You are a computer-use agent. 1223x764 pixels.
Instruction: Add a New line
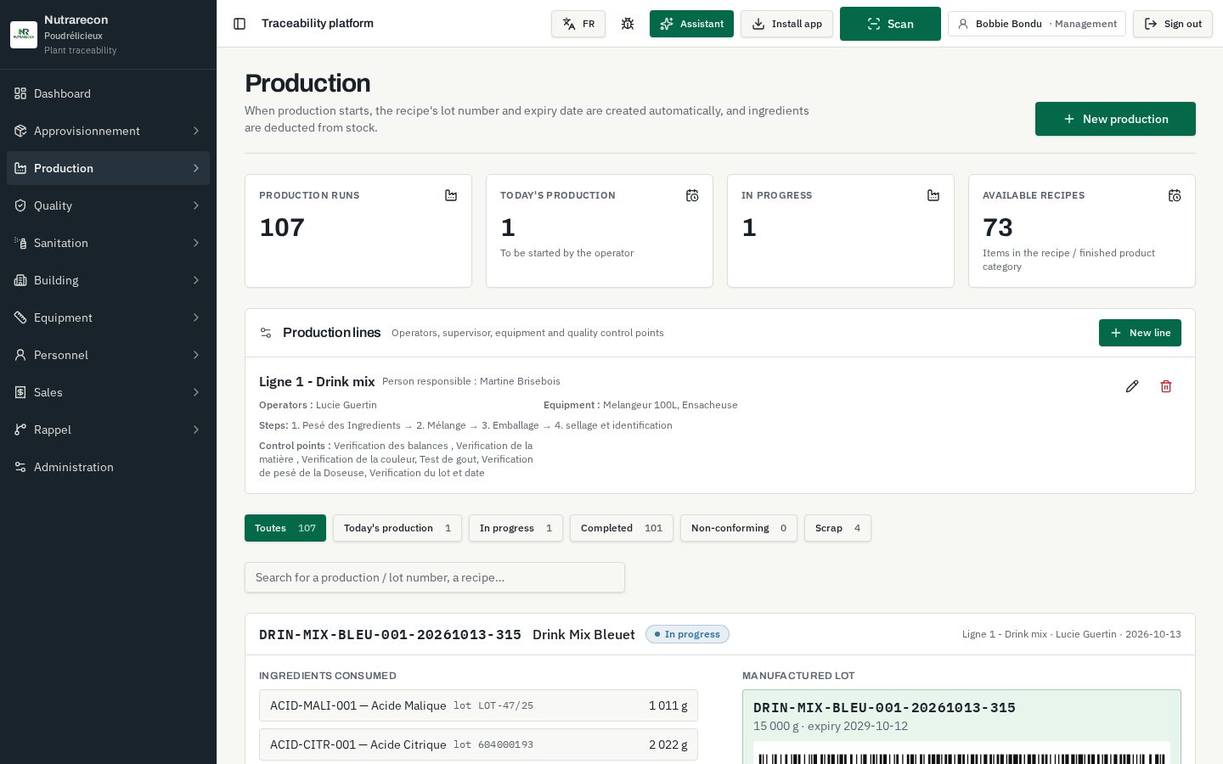[1140, 333]
